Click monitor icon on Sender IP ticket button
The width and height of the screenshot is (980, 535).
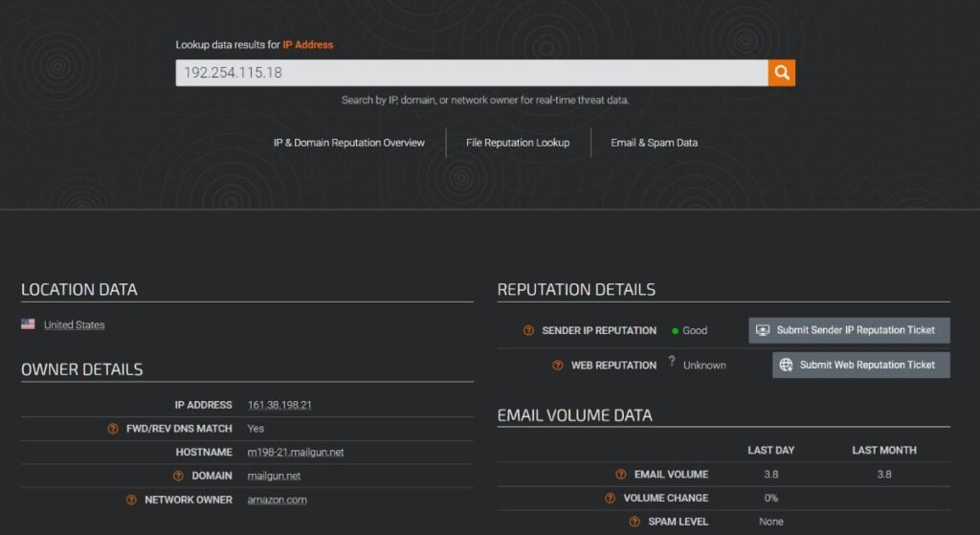763,330
